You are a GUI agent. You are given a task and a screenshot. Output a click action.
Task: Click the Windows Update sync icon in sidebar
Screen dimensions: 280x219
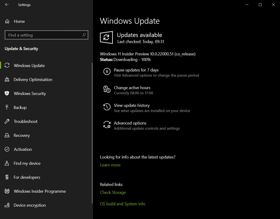[x=7, y=65]
